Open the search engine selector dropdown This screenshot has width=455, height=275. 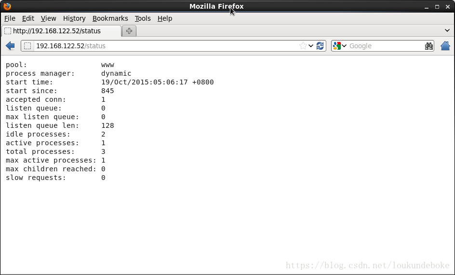click(344, 46)
